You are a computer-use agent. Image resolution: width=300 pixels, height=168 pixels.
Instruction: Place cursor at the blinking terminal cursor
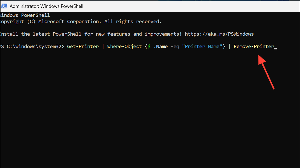point(275,48)
